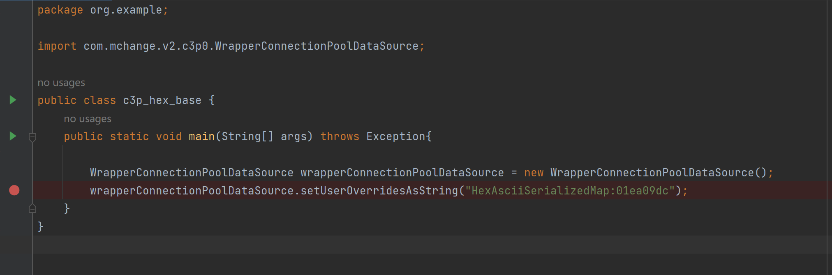
Task: Open the 'no usages' hint above the class
Action: coord(61,83)
